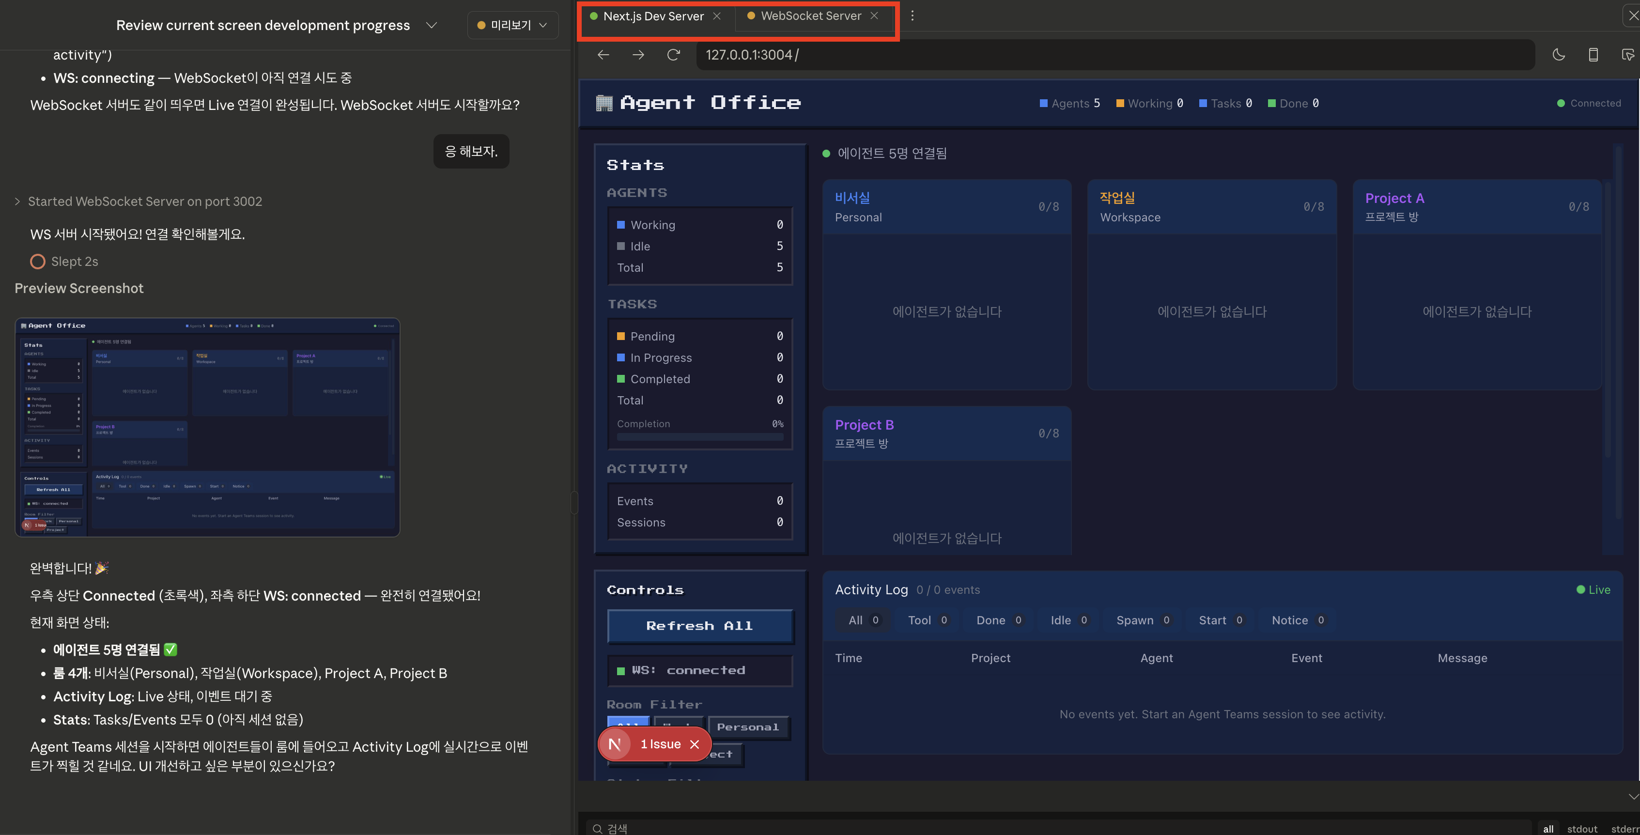This screenshot has width=1640, height=835.
Task: Dismiss the 1 Issue badge
Action: click(x=695, y=744)
